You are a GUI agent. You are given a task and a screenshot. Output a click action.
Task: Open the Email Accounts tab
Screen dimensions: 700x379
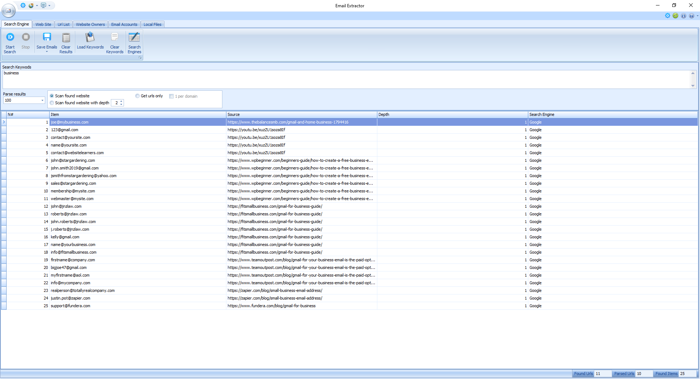coord(124,24)
